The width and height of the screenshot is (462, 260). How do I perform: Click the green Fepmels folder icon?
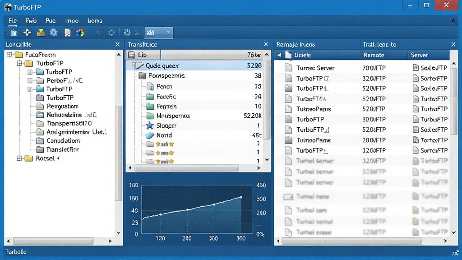tap(150, 107)
